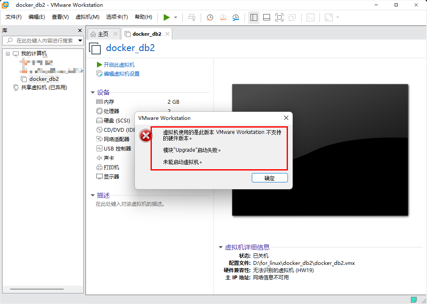Close the VMware Workstation error dialog

(286, 118)
